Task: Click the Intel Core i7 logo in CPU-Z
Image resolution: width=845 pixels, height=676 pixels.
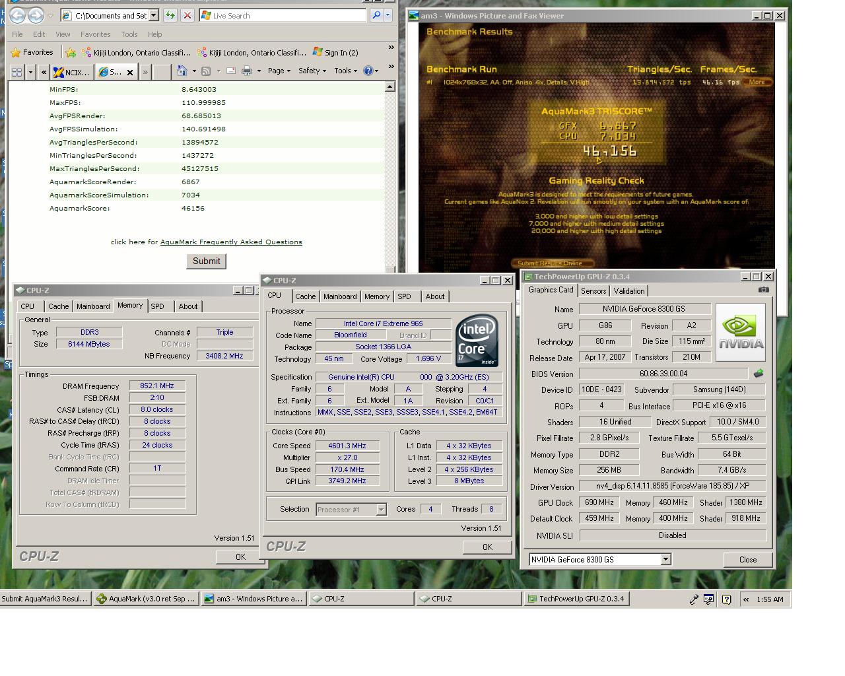Action: tap(477, 341)
